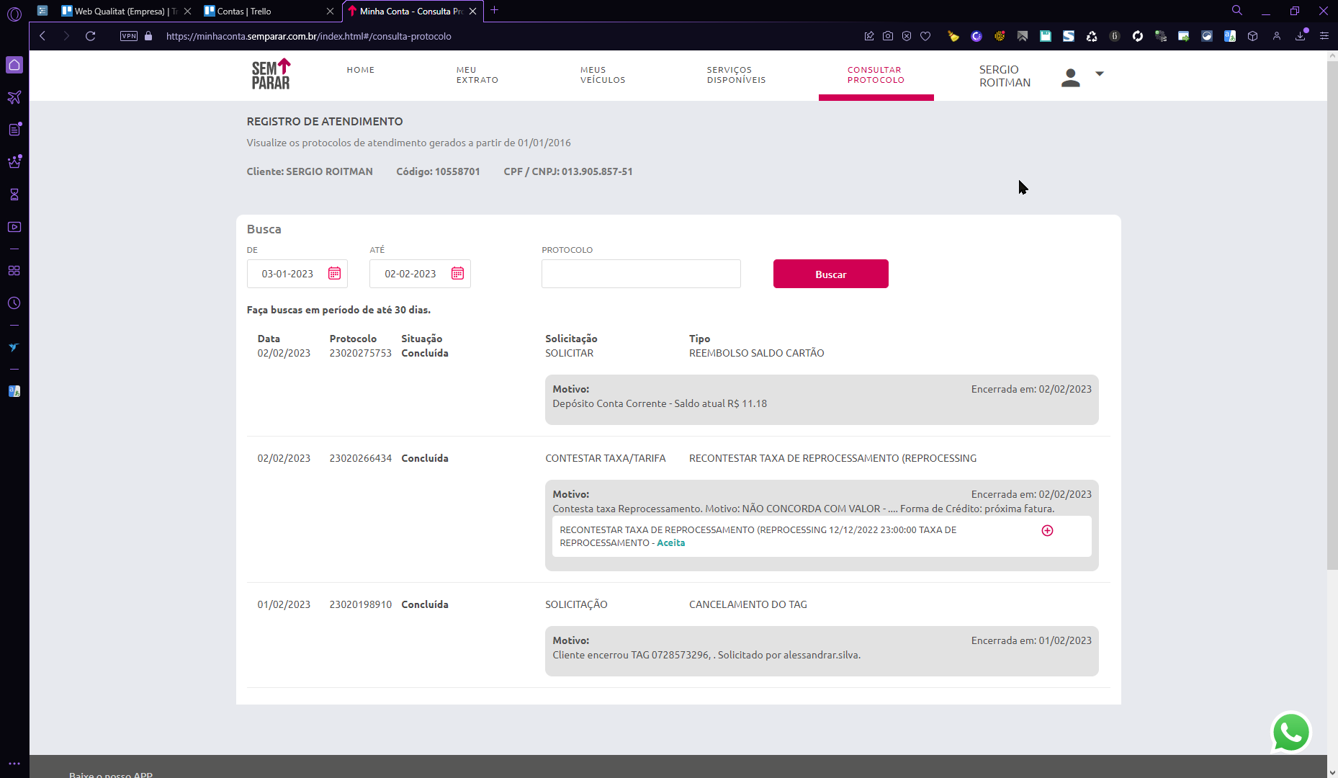The width and height of the screenshot is (1338, 778).
Task: Go to Meus Veículos menu
Action: pyautogui.click(x=603, y=75)
